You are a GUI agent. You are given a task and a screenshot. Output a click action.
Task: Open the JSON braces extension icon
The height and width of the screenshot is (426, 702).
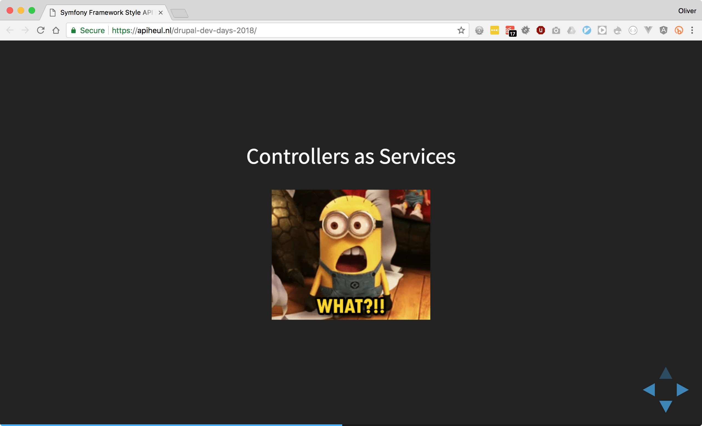(633, 30)
